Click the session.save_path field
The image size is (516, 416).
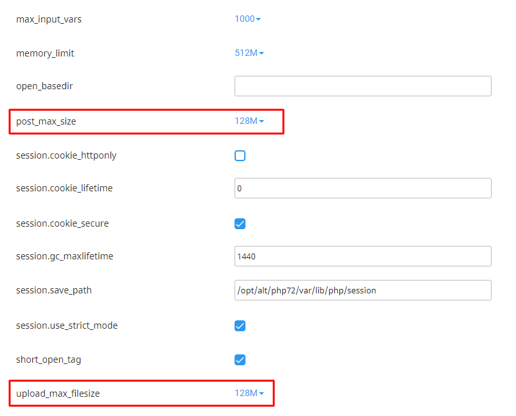pos(362,290)
